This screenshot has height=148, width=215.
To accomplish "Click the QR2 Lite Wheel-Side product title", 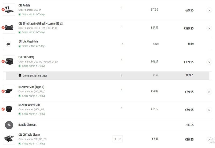I will (29, 105).
